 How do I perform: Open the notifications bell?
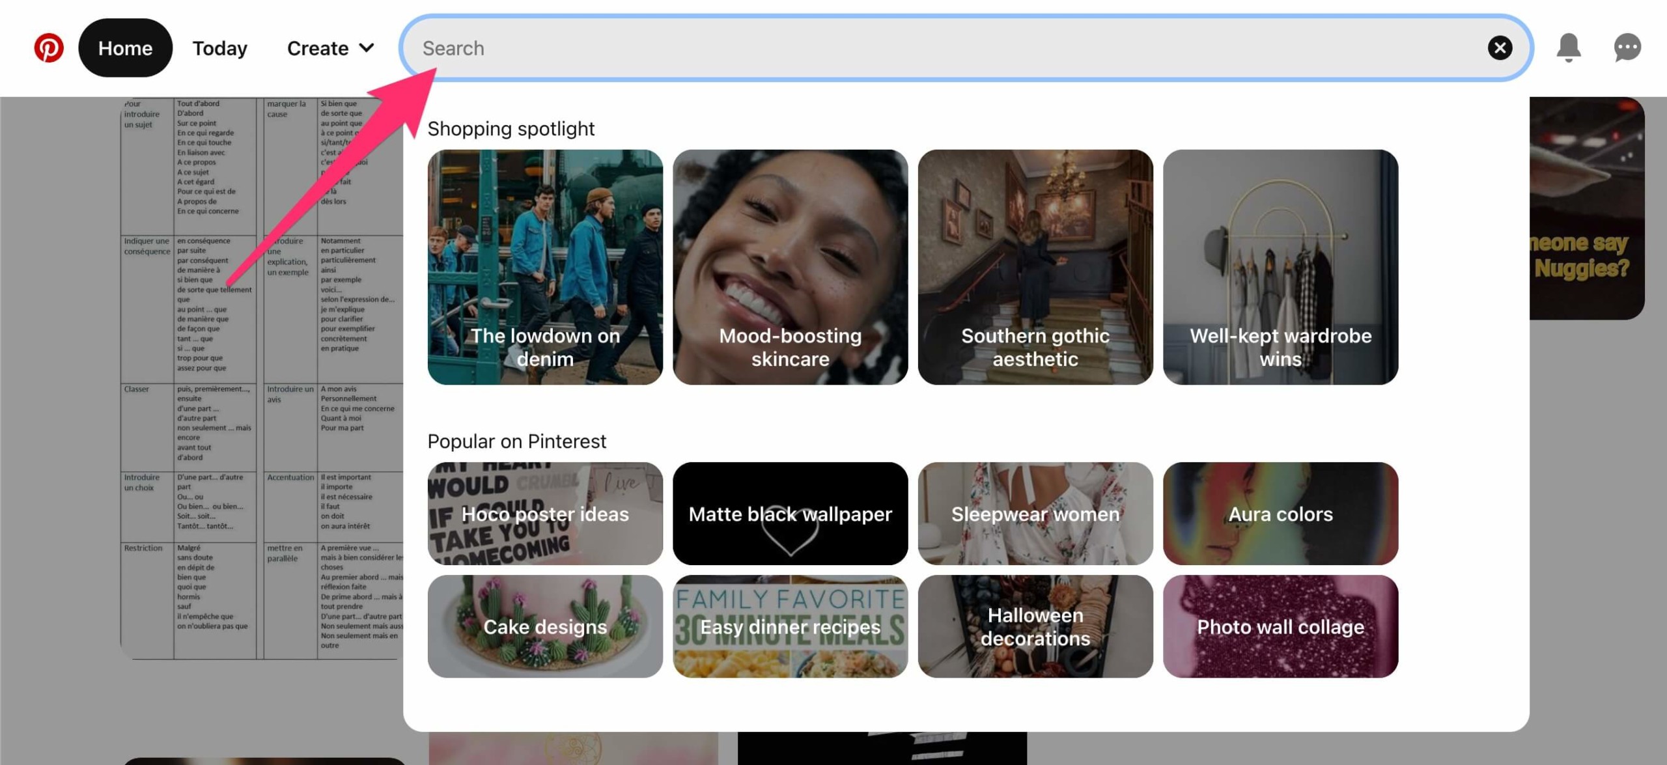coord(1569,47)
